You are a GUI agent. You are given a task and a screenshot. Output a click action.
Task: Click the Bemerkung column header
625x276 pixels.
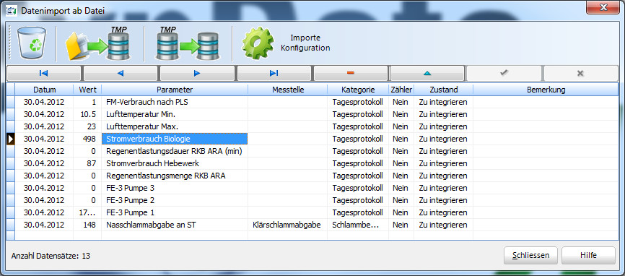(x=546, y=90)
